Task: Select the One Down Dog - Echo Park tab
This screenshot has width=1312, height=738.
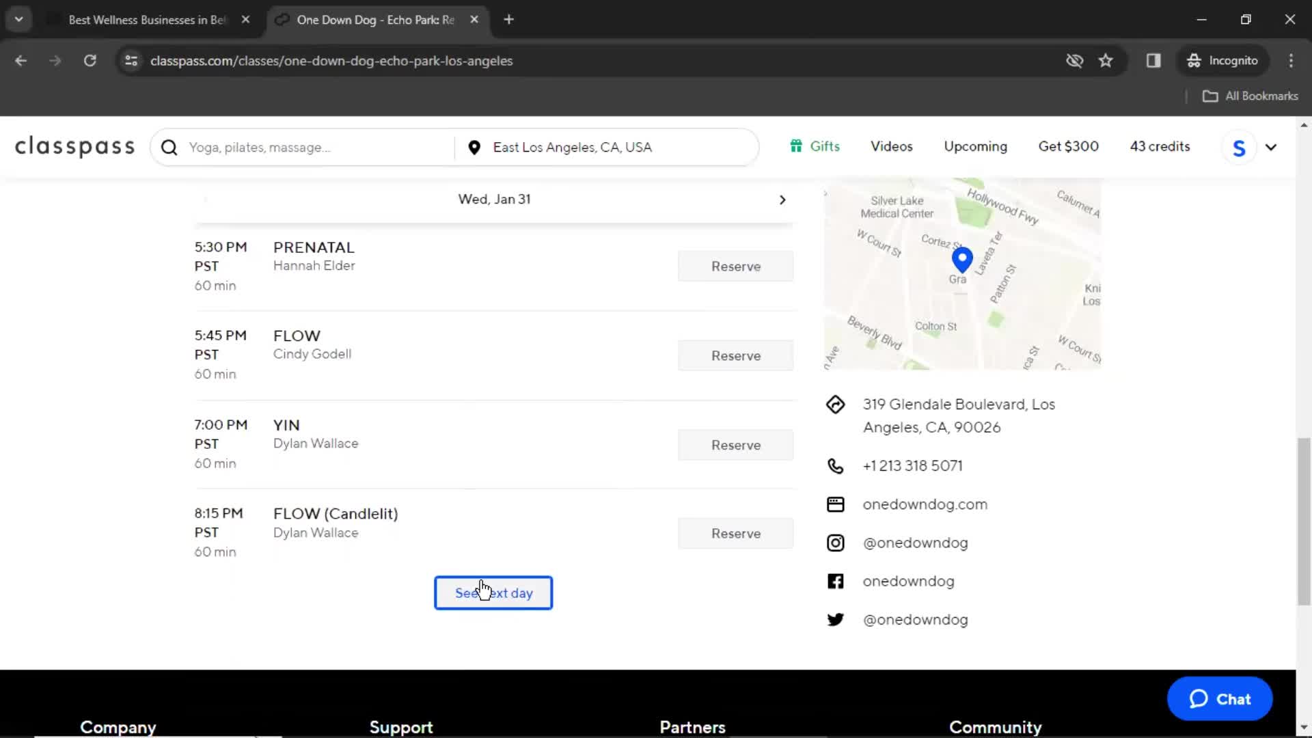Action: [x=374, y=20]
